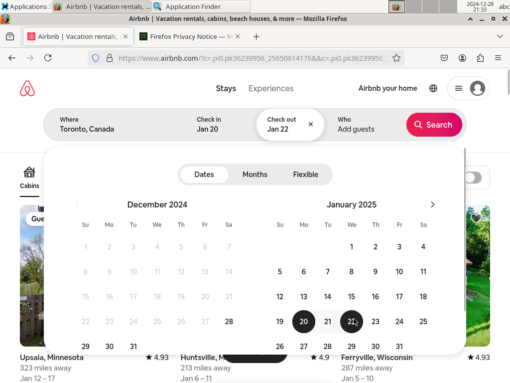Clear check out date with X icon
Screen dimensions: 510x383
[311, 124]
